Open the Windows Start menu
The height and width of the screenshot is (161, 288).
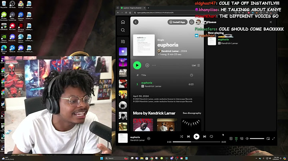point(102,158)
